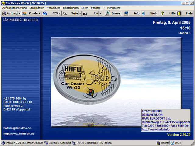Open the Stammdaten menu

(37, 8)
